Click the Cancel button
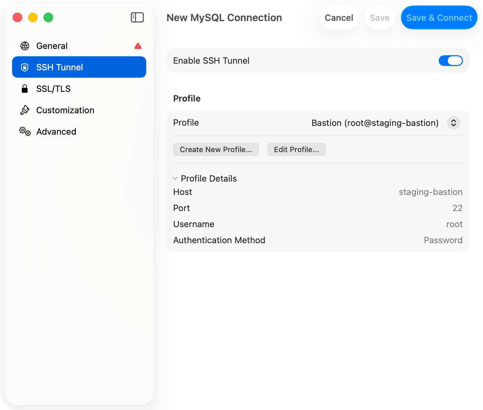The width and height of the screenshot is (483, 410). 339,17
